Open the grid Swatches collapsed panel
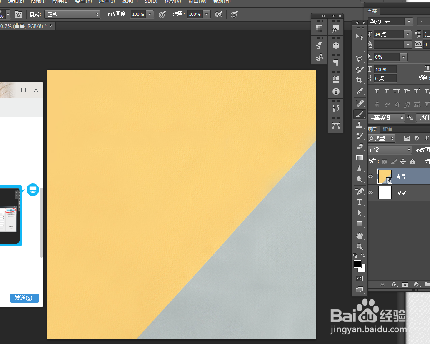430x344 pixels. (x=319, y=29)
